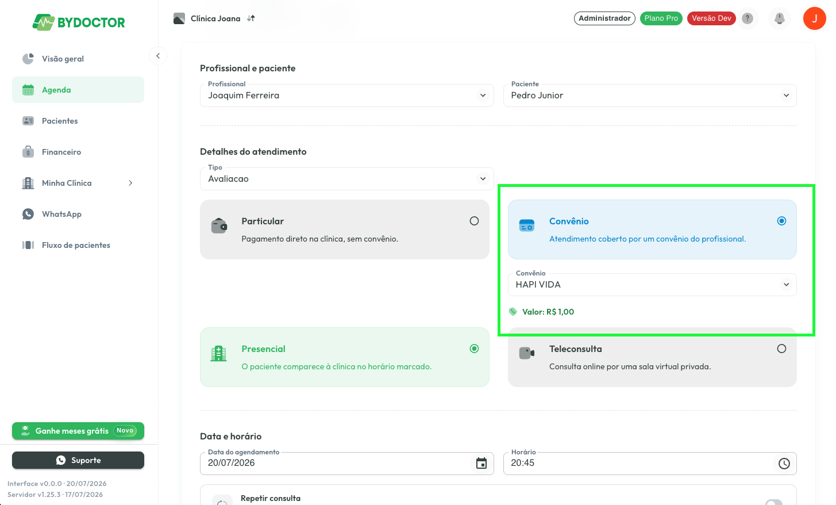Click the Ganhe meses grátis button

[78, 431]
